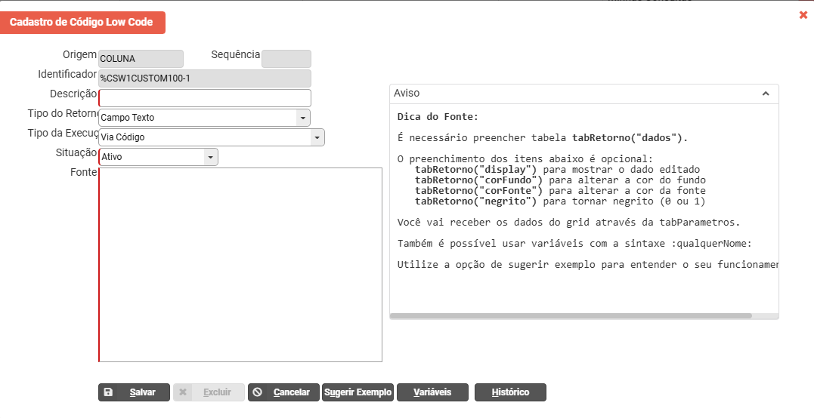This screenshot has width=814, height=418.
Task: Open the Tipo do Retorno dropdown
Action: pos(302,118)
